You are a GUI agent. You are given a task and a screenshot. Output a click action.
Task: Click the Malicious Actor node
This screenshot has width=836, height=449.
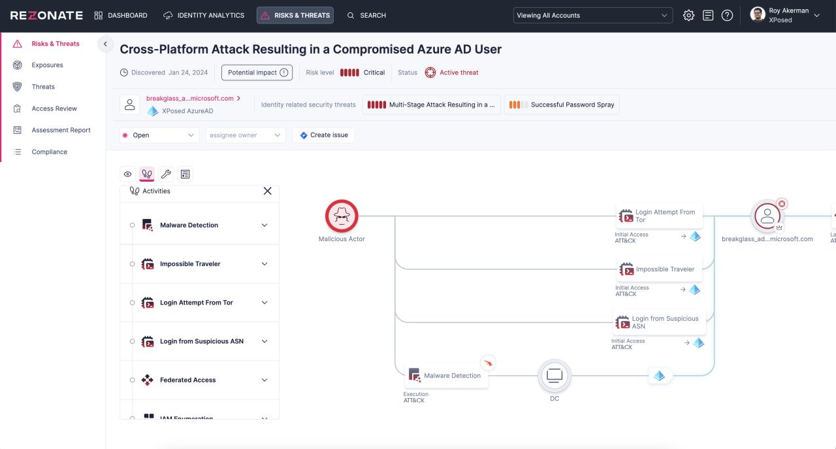[342, 216]
